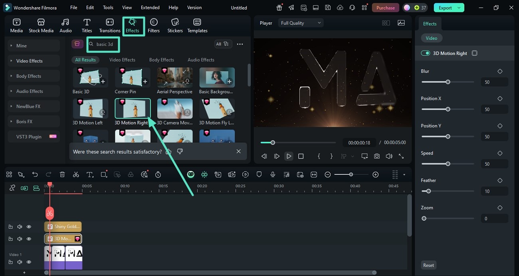Open the VST3 Plugin section
Image resolution: width=519 pixels, height=276 pixels.
(34, 137)
